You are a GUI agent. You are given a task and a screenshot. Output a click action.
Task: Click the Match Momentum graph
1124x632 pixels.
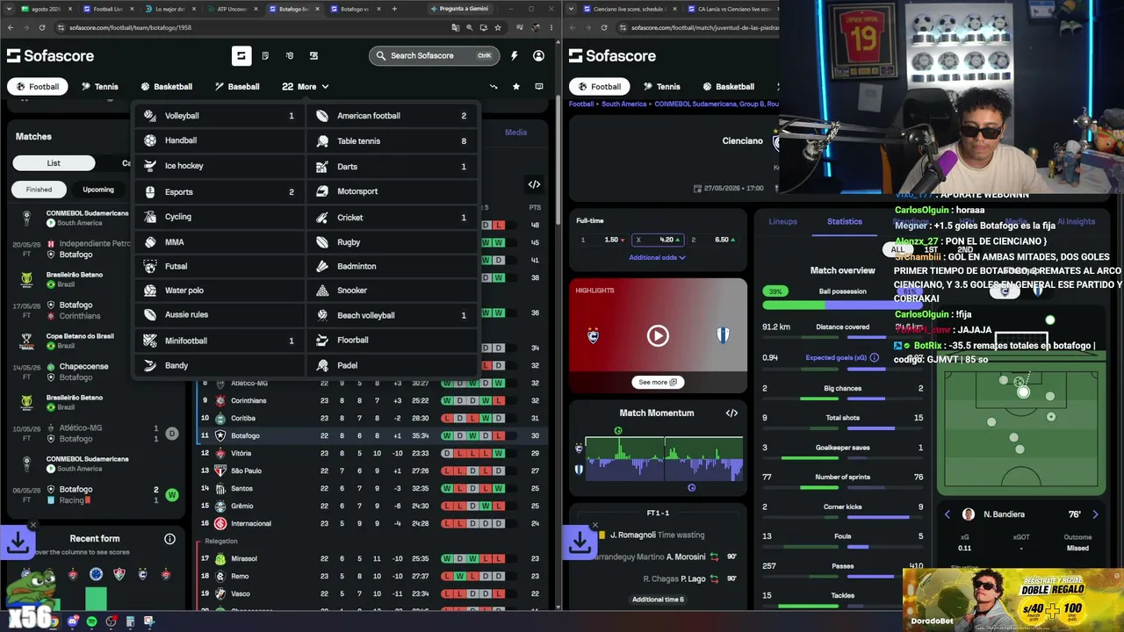pyautogui.click(x=664, y=458)
